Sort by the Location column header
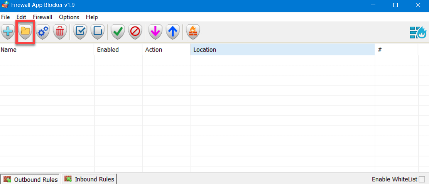The height and width of the screenshot is (184, 429). [283, 50]
